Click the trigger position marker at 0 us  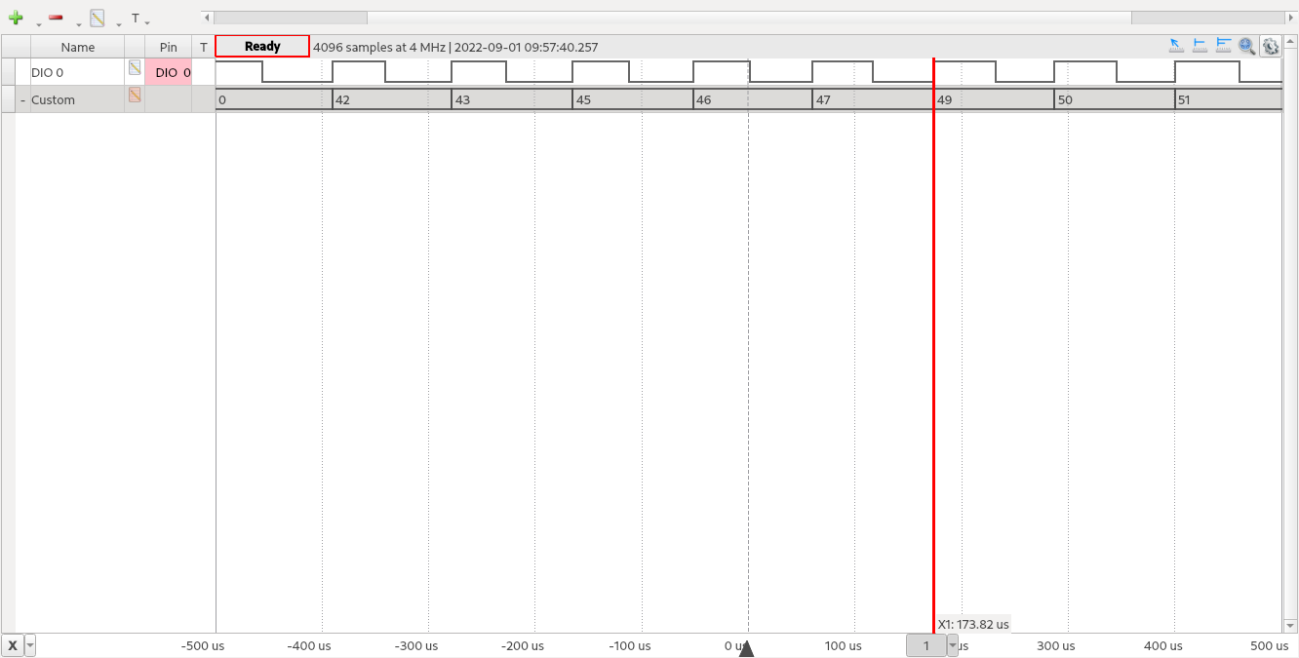746,648
